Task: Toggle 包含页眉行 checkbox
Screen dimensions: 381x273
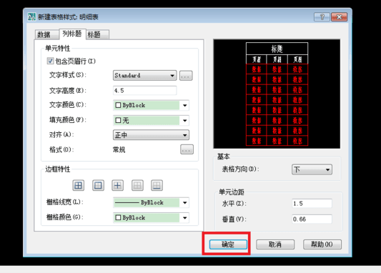Action: pos(50,61)
